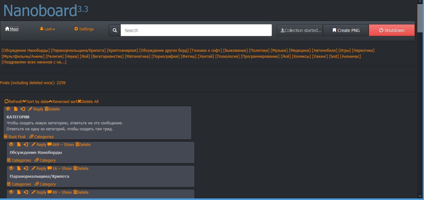Image resolution: width=424 pixels, height=200 pixels.
Task: Click the document icon on КАТЕГОРИИ post
Action: point(16,109)
